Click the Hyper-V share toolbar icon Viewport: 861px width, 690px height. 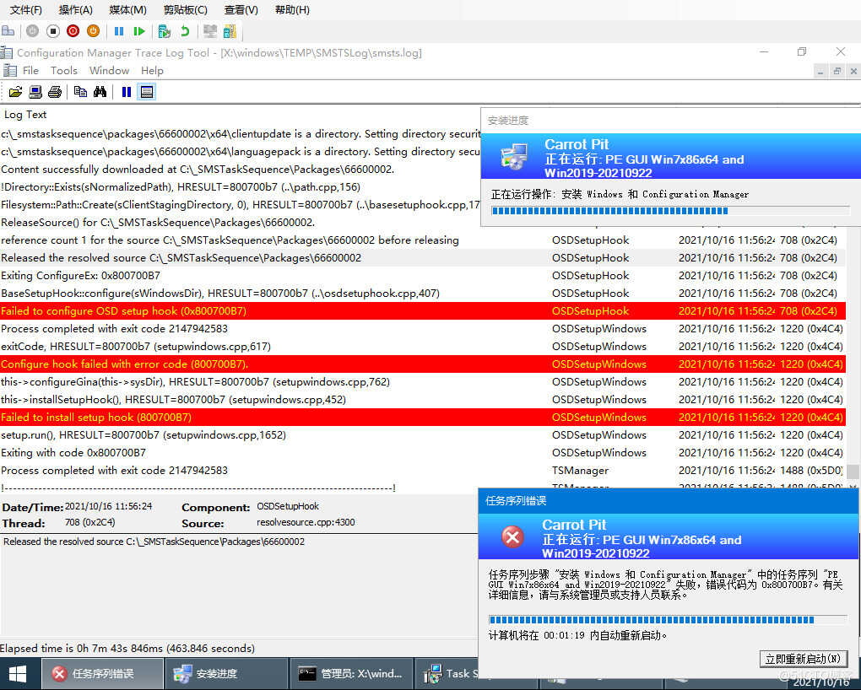click(230, 31)
